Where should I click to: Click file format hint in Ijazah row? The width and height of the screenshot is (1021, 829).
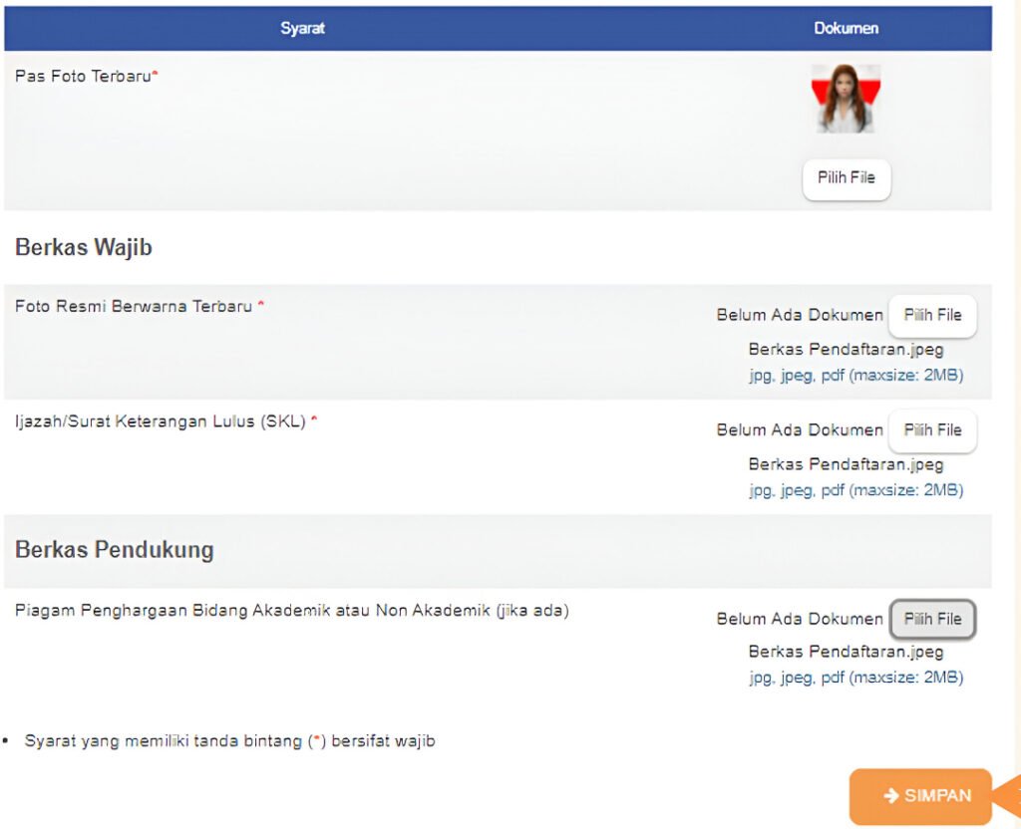click(855, 490)
